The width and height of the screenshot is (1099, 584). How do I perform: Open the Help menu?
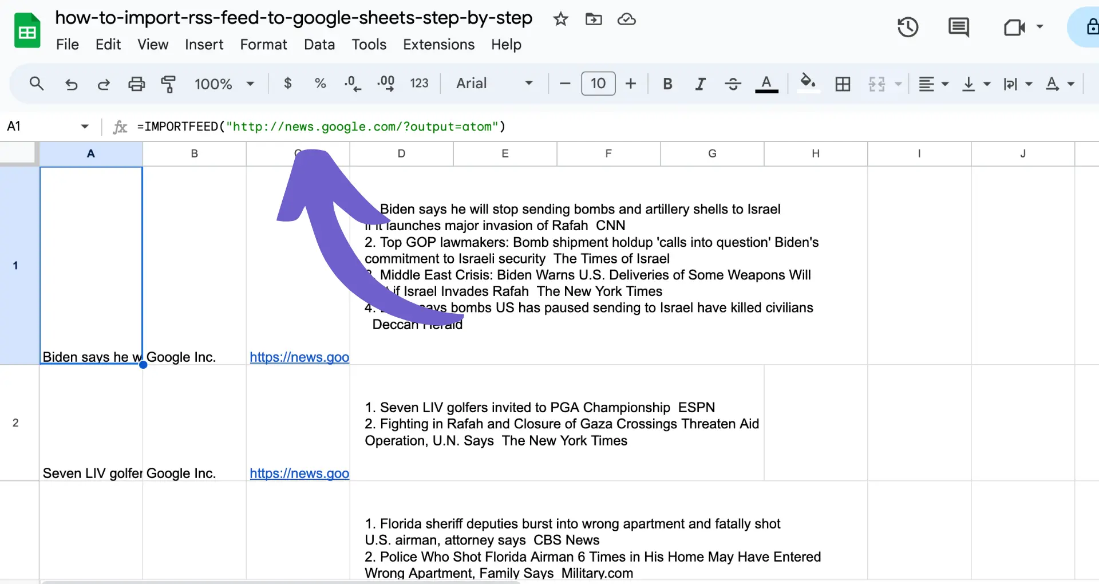click(x=506, y=45)
